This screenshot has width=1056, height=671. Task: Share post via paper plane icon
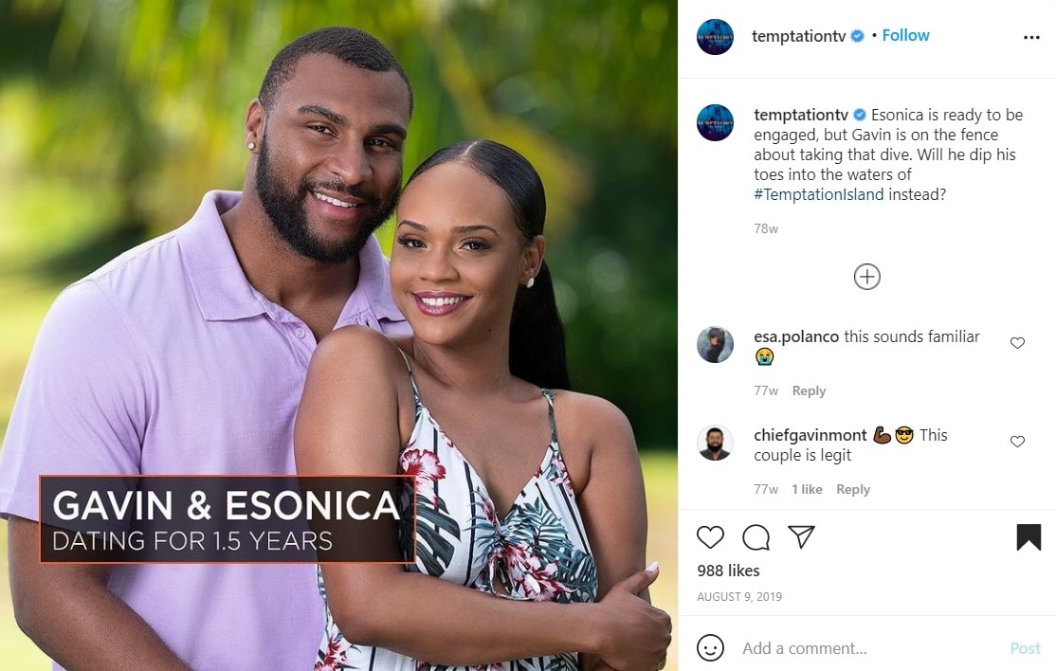tap(801, 536)
